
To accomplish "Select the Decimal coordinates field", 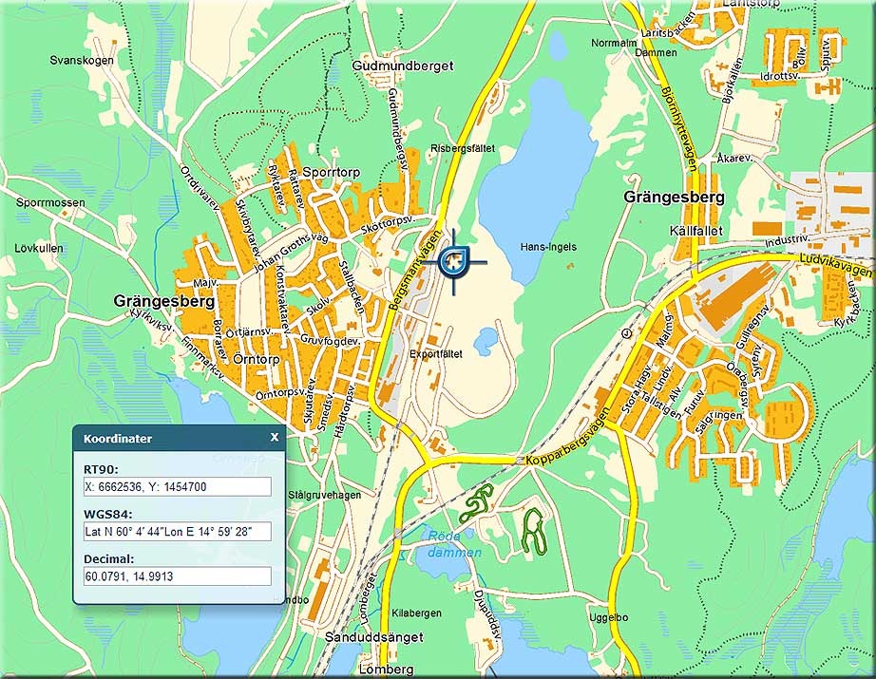I will [178, 576].
